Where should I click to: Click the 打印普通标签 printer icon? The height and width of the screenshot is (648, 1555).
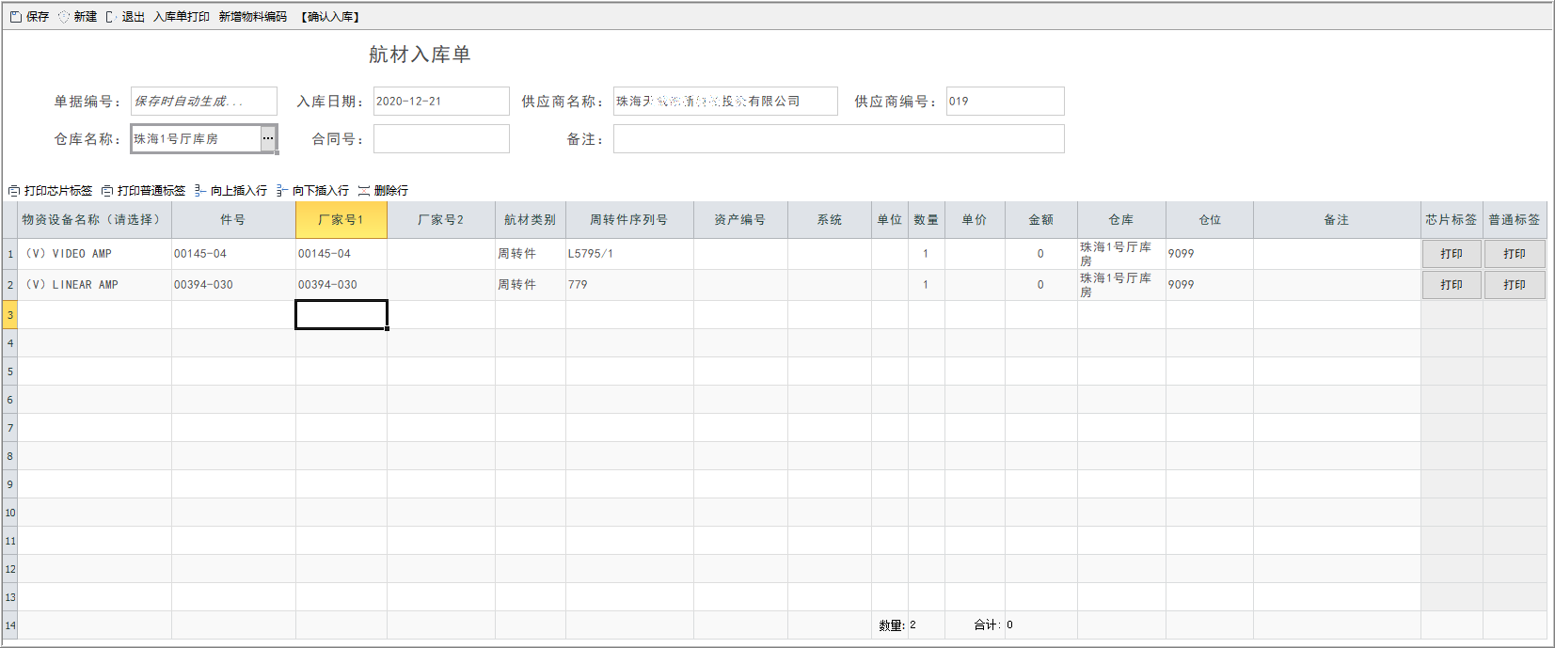[107, 191]
